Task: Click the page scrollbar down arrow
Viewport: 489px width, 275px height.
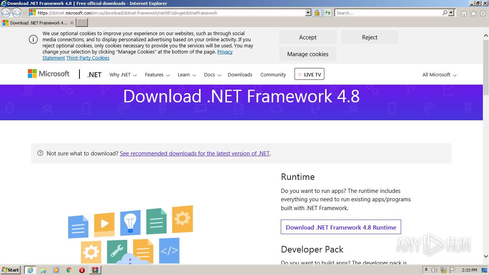Action: point(486,256)
